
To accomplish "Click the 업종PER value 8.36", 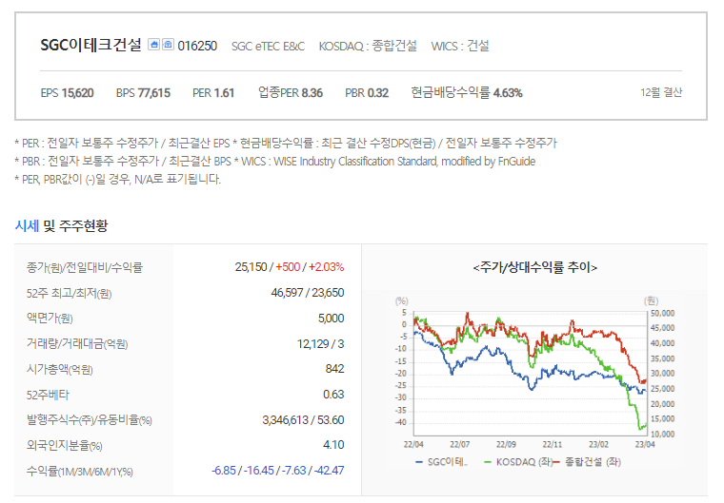I will [x=312, y=93].
